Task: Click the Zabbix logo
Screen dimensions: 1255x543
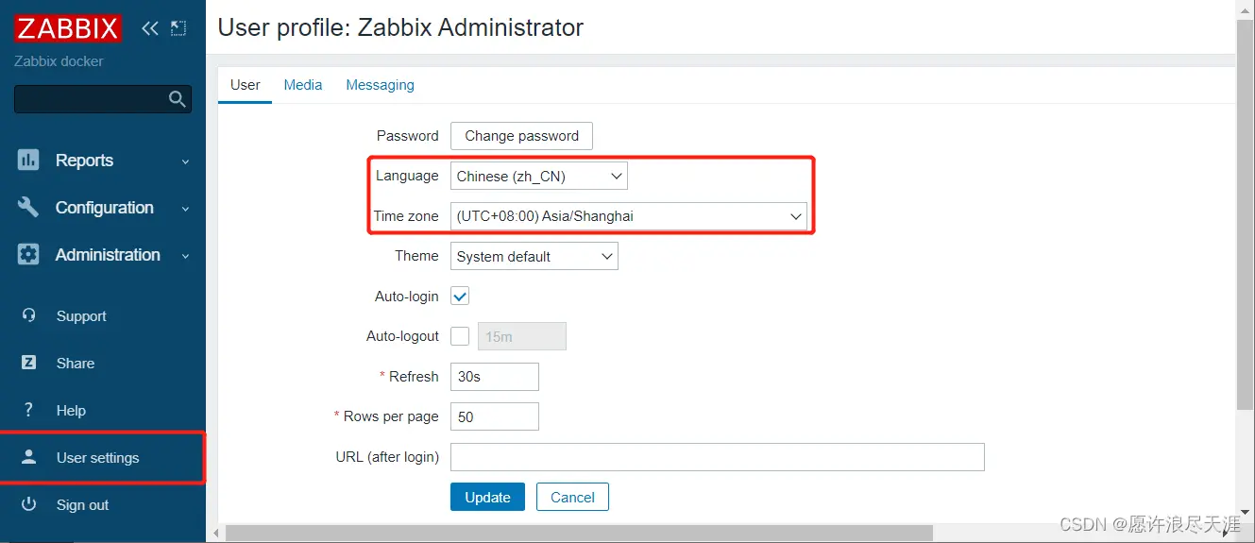Action: [67, 28]
